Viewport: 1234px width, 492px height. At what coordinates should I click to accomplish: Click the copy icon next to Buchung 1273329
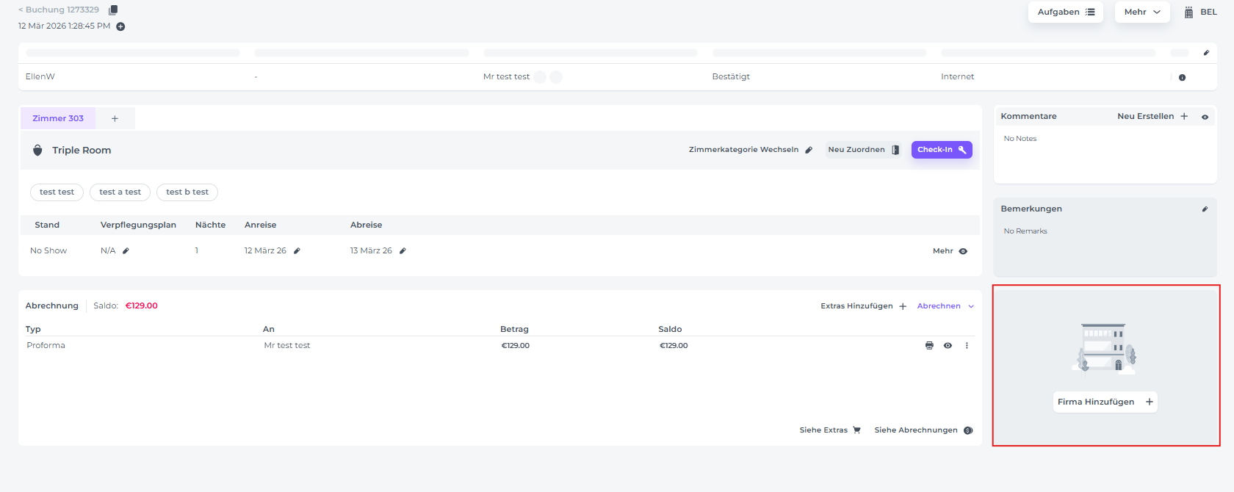[x=113, y=10]
